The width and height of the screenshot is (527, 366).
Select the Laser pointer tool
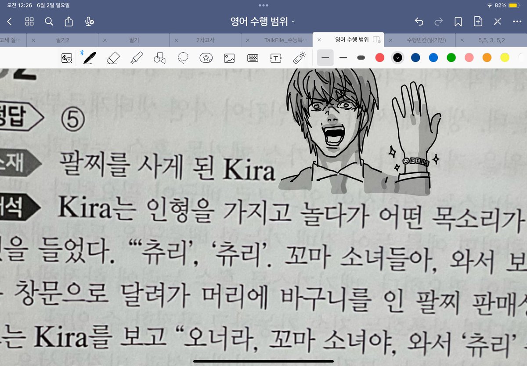pyautogui.click(x=299, y=57)
